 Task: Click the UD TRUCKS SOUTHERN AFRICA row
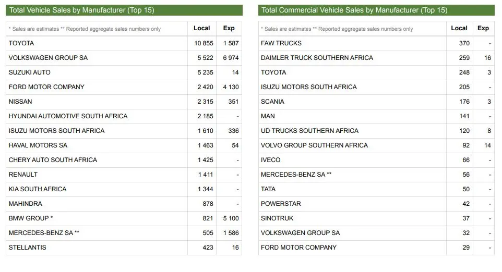tap(376, 131)
